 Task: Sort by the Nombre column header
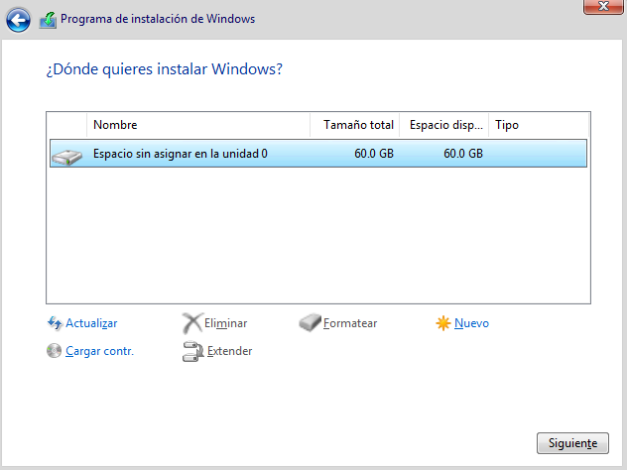pos(198,125)
